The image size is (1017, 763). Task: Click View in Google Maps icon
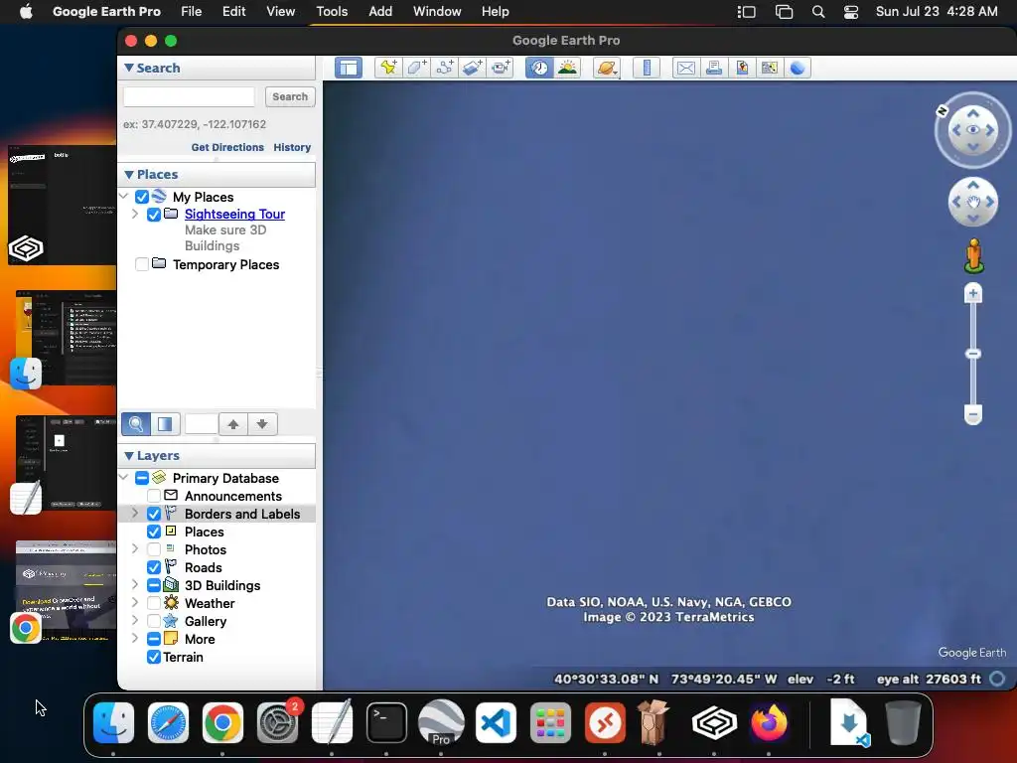[770, 68]
